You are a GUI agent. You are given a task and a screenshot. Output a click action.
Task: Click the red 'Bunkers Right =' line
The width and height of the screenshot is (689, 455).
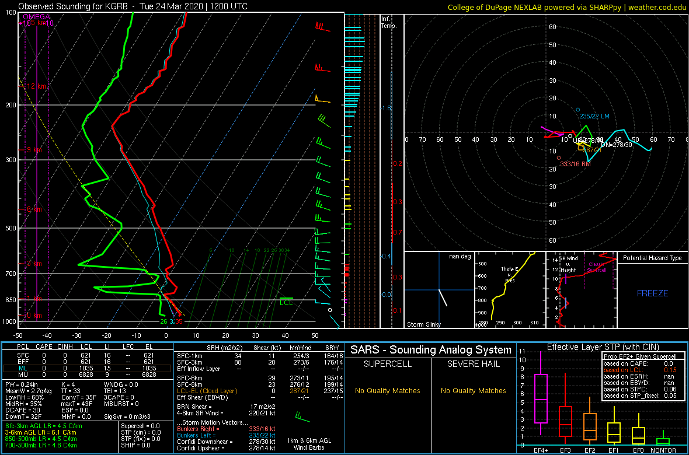click(x=227, y=429)
